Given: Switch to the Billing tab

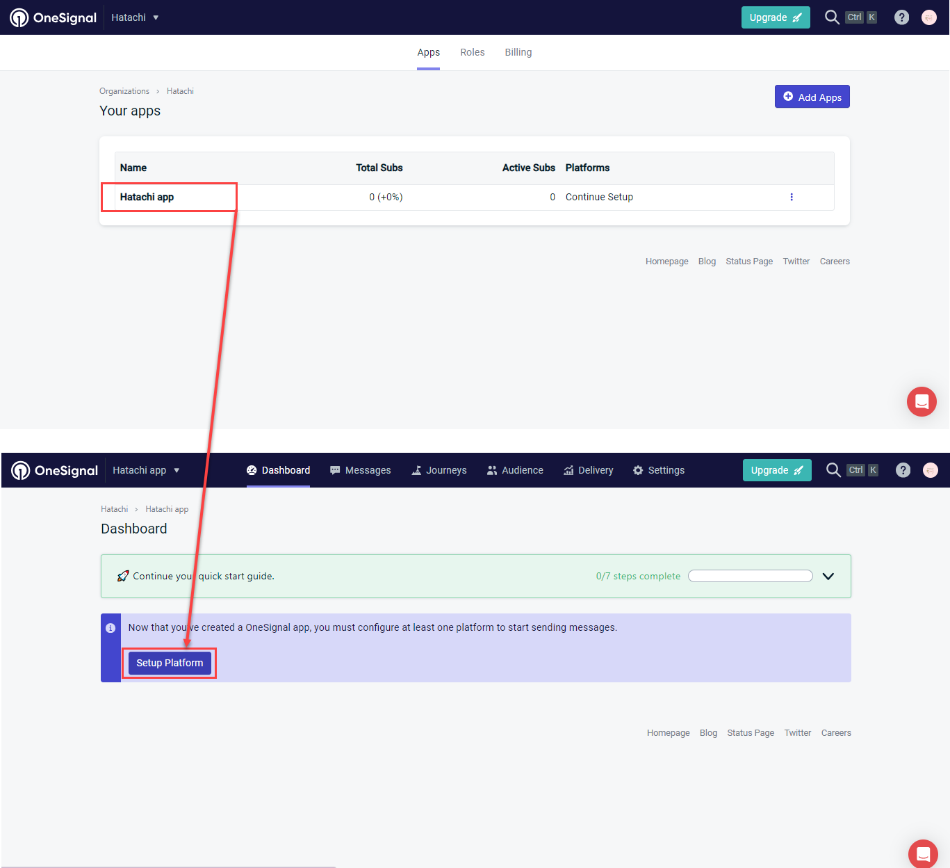Looking at the screenshot, I should coord(518,53).
